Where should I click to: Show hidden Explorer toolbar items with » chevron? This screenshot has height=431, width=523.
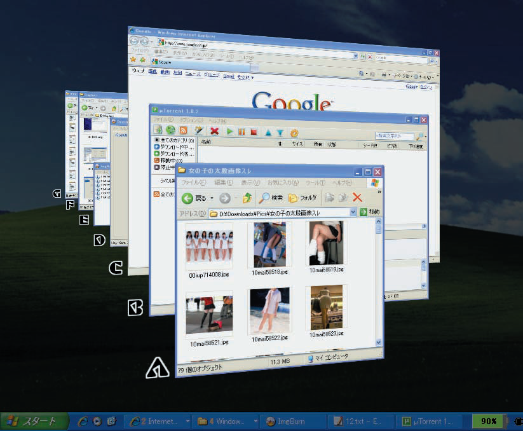pos(379,192)
